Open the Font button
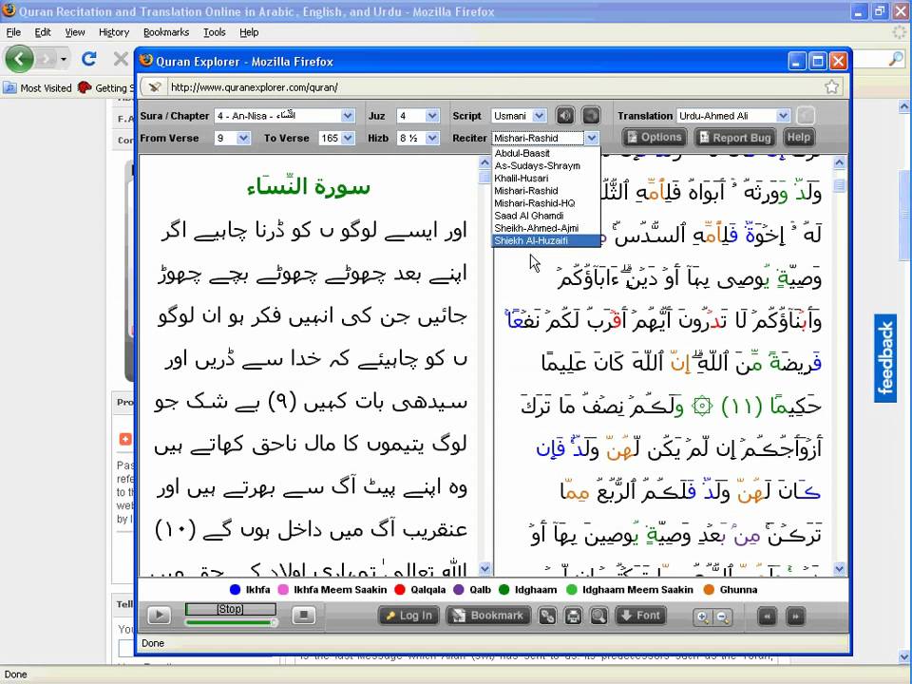Viewport: 912px width, 684px height. click(x=640, y=616)
